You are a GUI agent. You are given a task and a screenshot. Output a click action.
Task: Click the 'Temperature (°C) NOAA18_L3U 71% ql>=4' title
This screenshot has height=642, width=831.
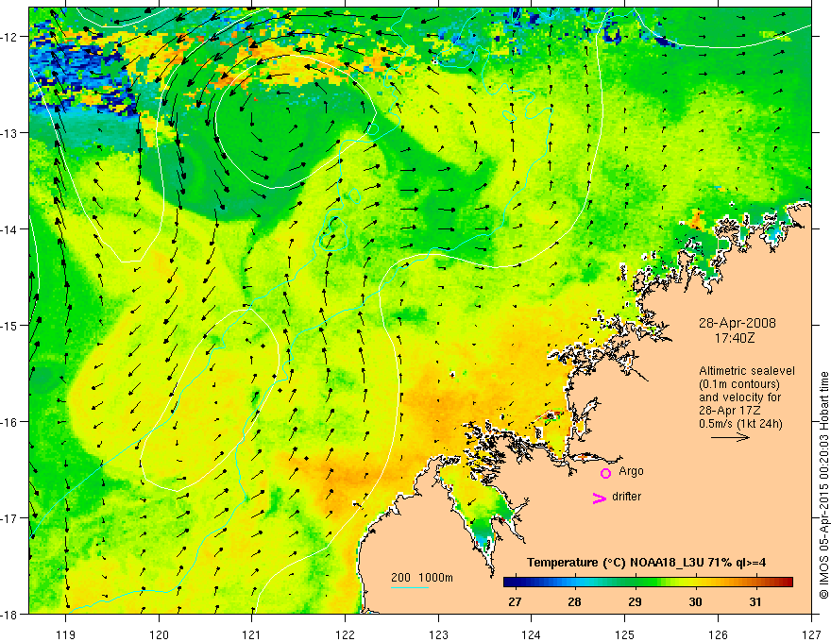click(646, 563)
